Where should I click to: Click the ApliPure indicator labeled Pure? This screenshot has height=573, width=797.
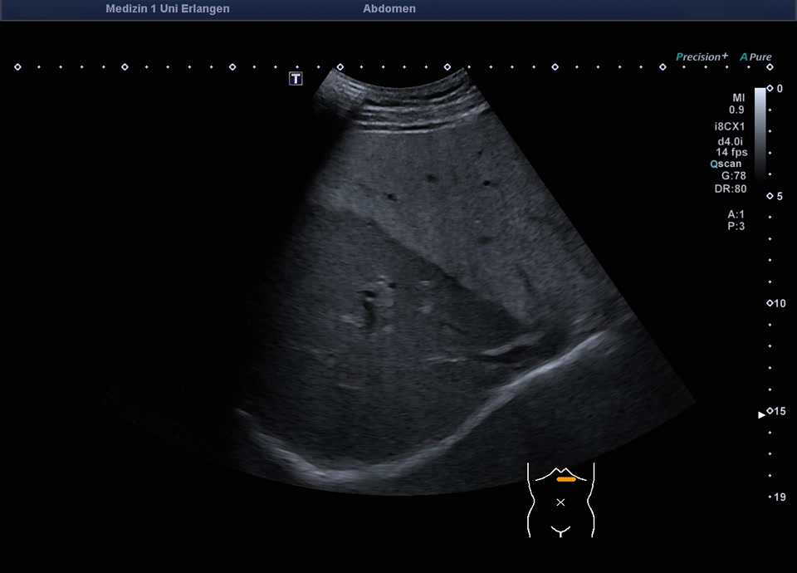[x=756, y=57]
